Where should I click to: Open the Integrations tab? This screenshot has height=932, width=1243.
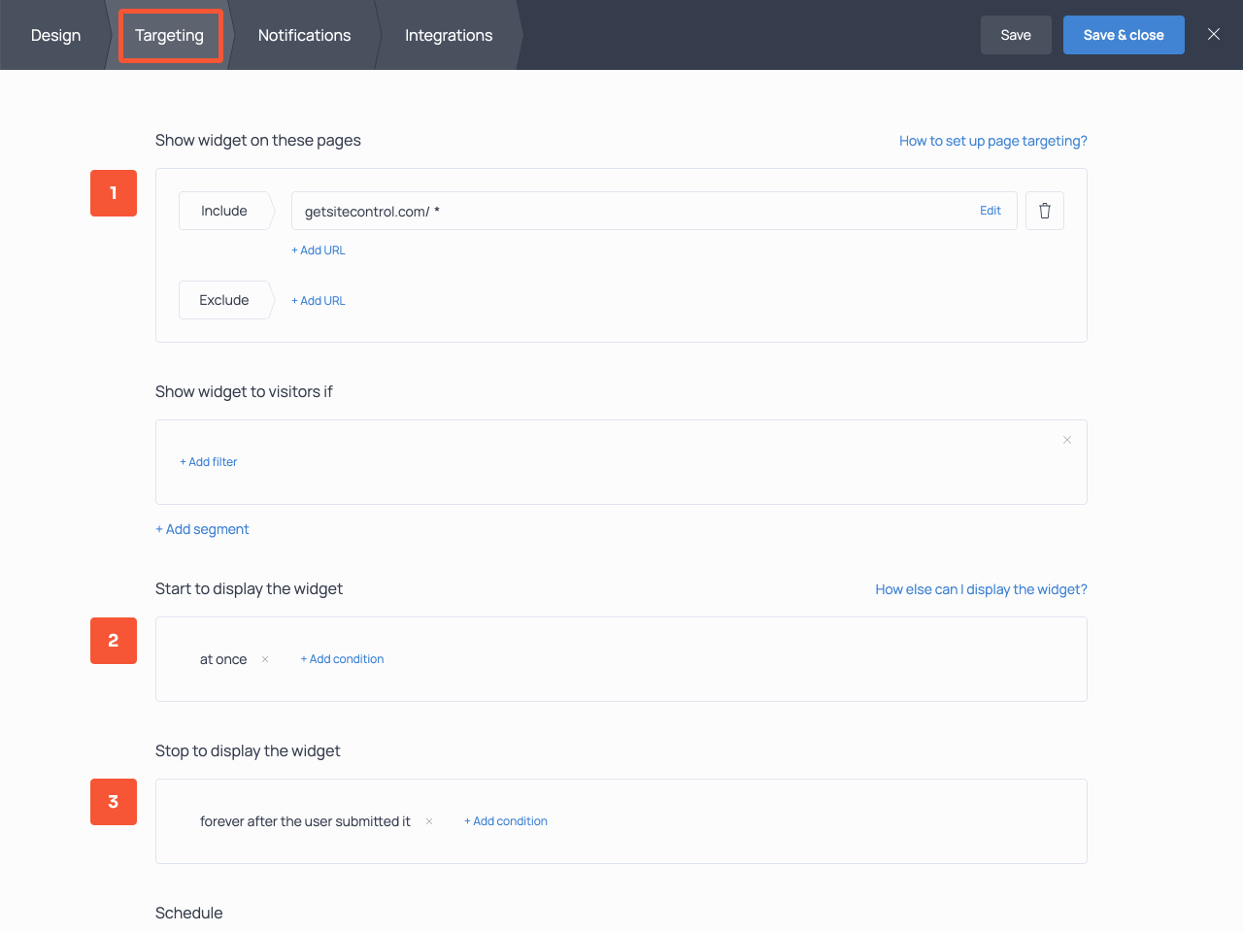tap(449, 35)
